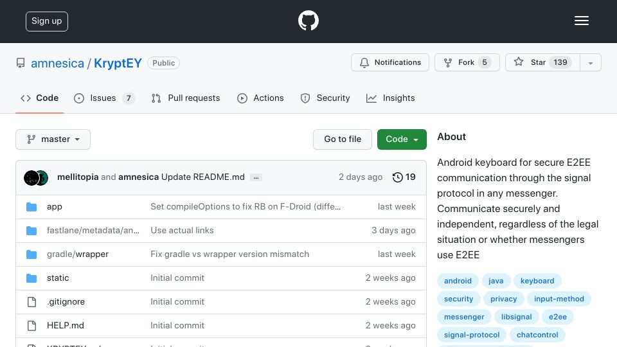
Task: Open the Insights tab
Action: pyautogui.click(x=390, y=98)
